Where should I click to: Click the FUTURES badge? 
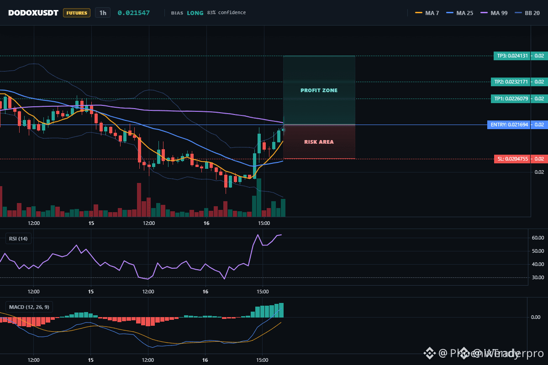point(77,13)
